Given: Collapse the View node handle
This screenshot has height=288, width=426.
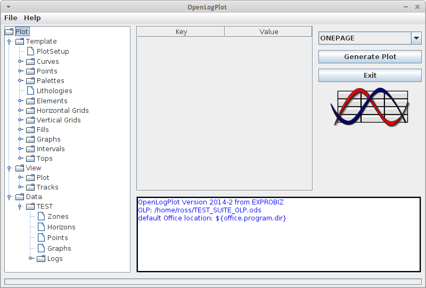Looking at the screenshot, I should click(9, 168).
